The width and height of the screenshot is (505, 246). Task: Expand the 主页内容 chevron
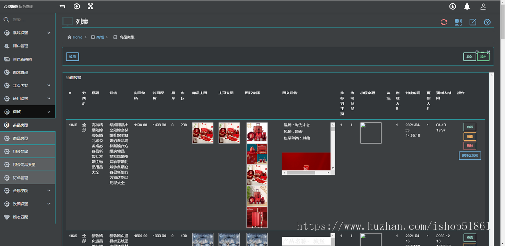click(x=49, y=86)
